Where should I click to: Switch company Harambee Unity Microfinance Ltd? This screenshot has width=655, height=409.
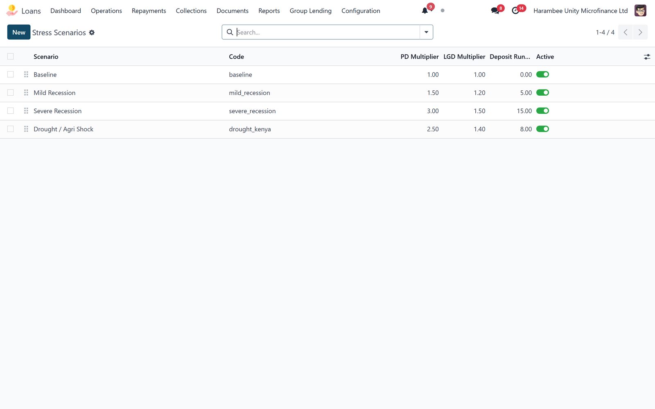click(x=580, y=11)
